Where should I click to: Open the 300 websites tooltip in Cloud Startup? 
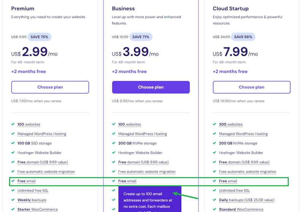(231, 124)
